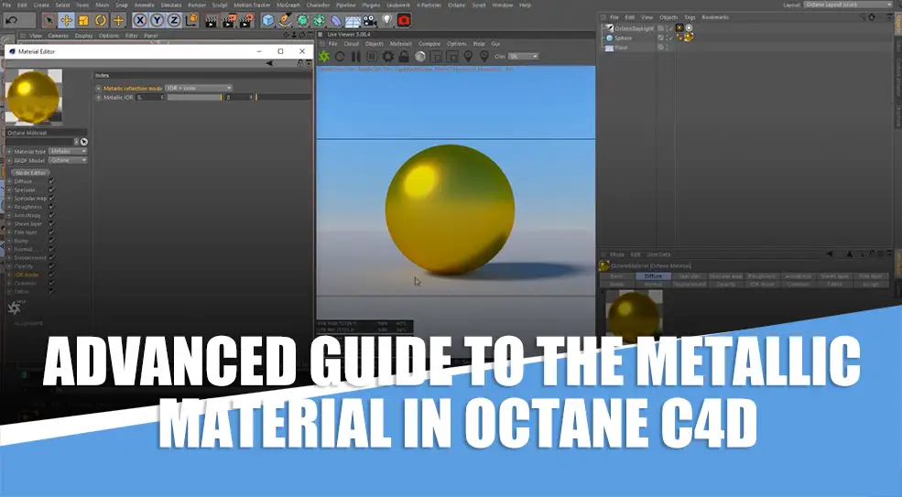902x497 pixels.
Task: Open Cameras menu in viewport
Action: tap(58, 36)
